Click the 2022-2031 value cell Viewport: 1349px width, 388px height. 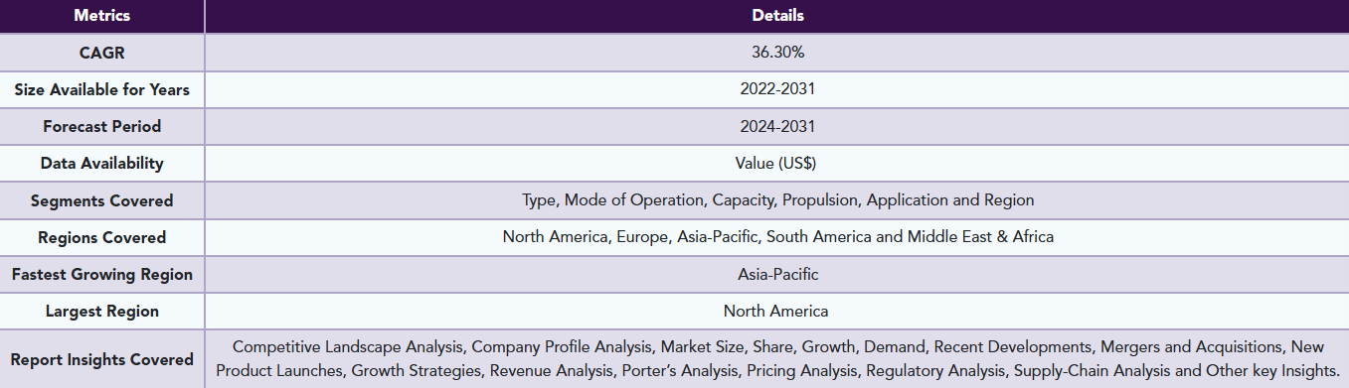pyautogui.click(x=777, y=89)
